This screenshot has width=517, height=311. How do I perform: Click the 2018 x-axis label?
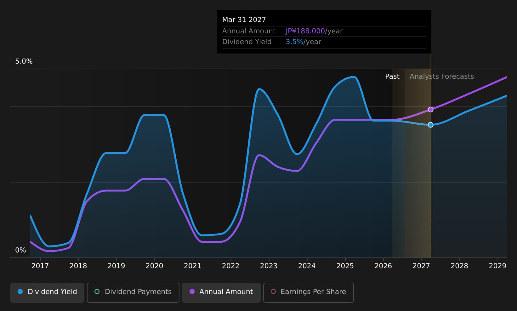(78, 266)
